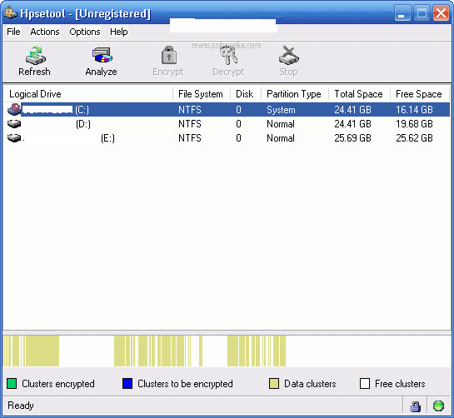Viewport: 454px width, 418px height.
Task: Click the yellow Data clusters swatch
Action: coord(274,384)
